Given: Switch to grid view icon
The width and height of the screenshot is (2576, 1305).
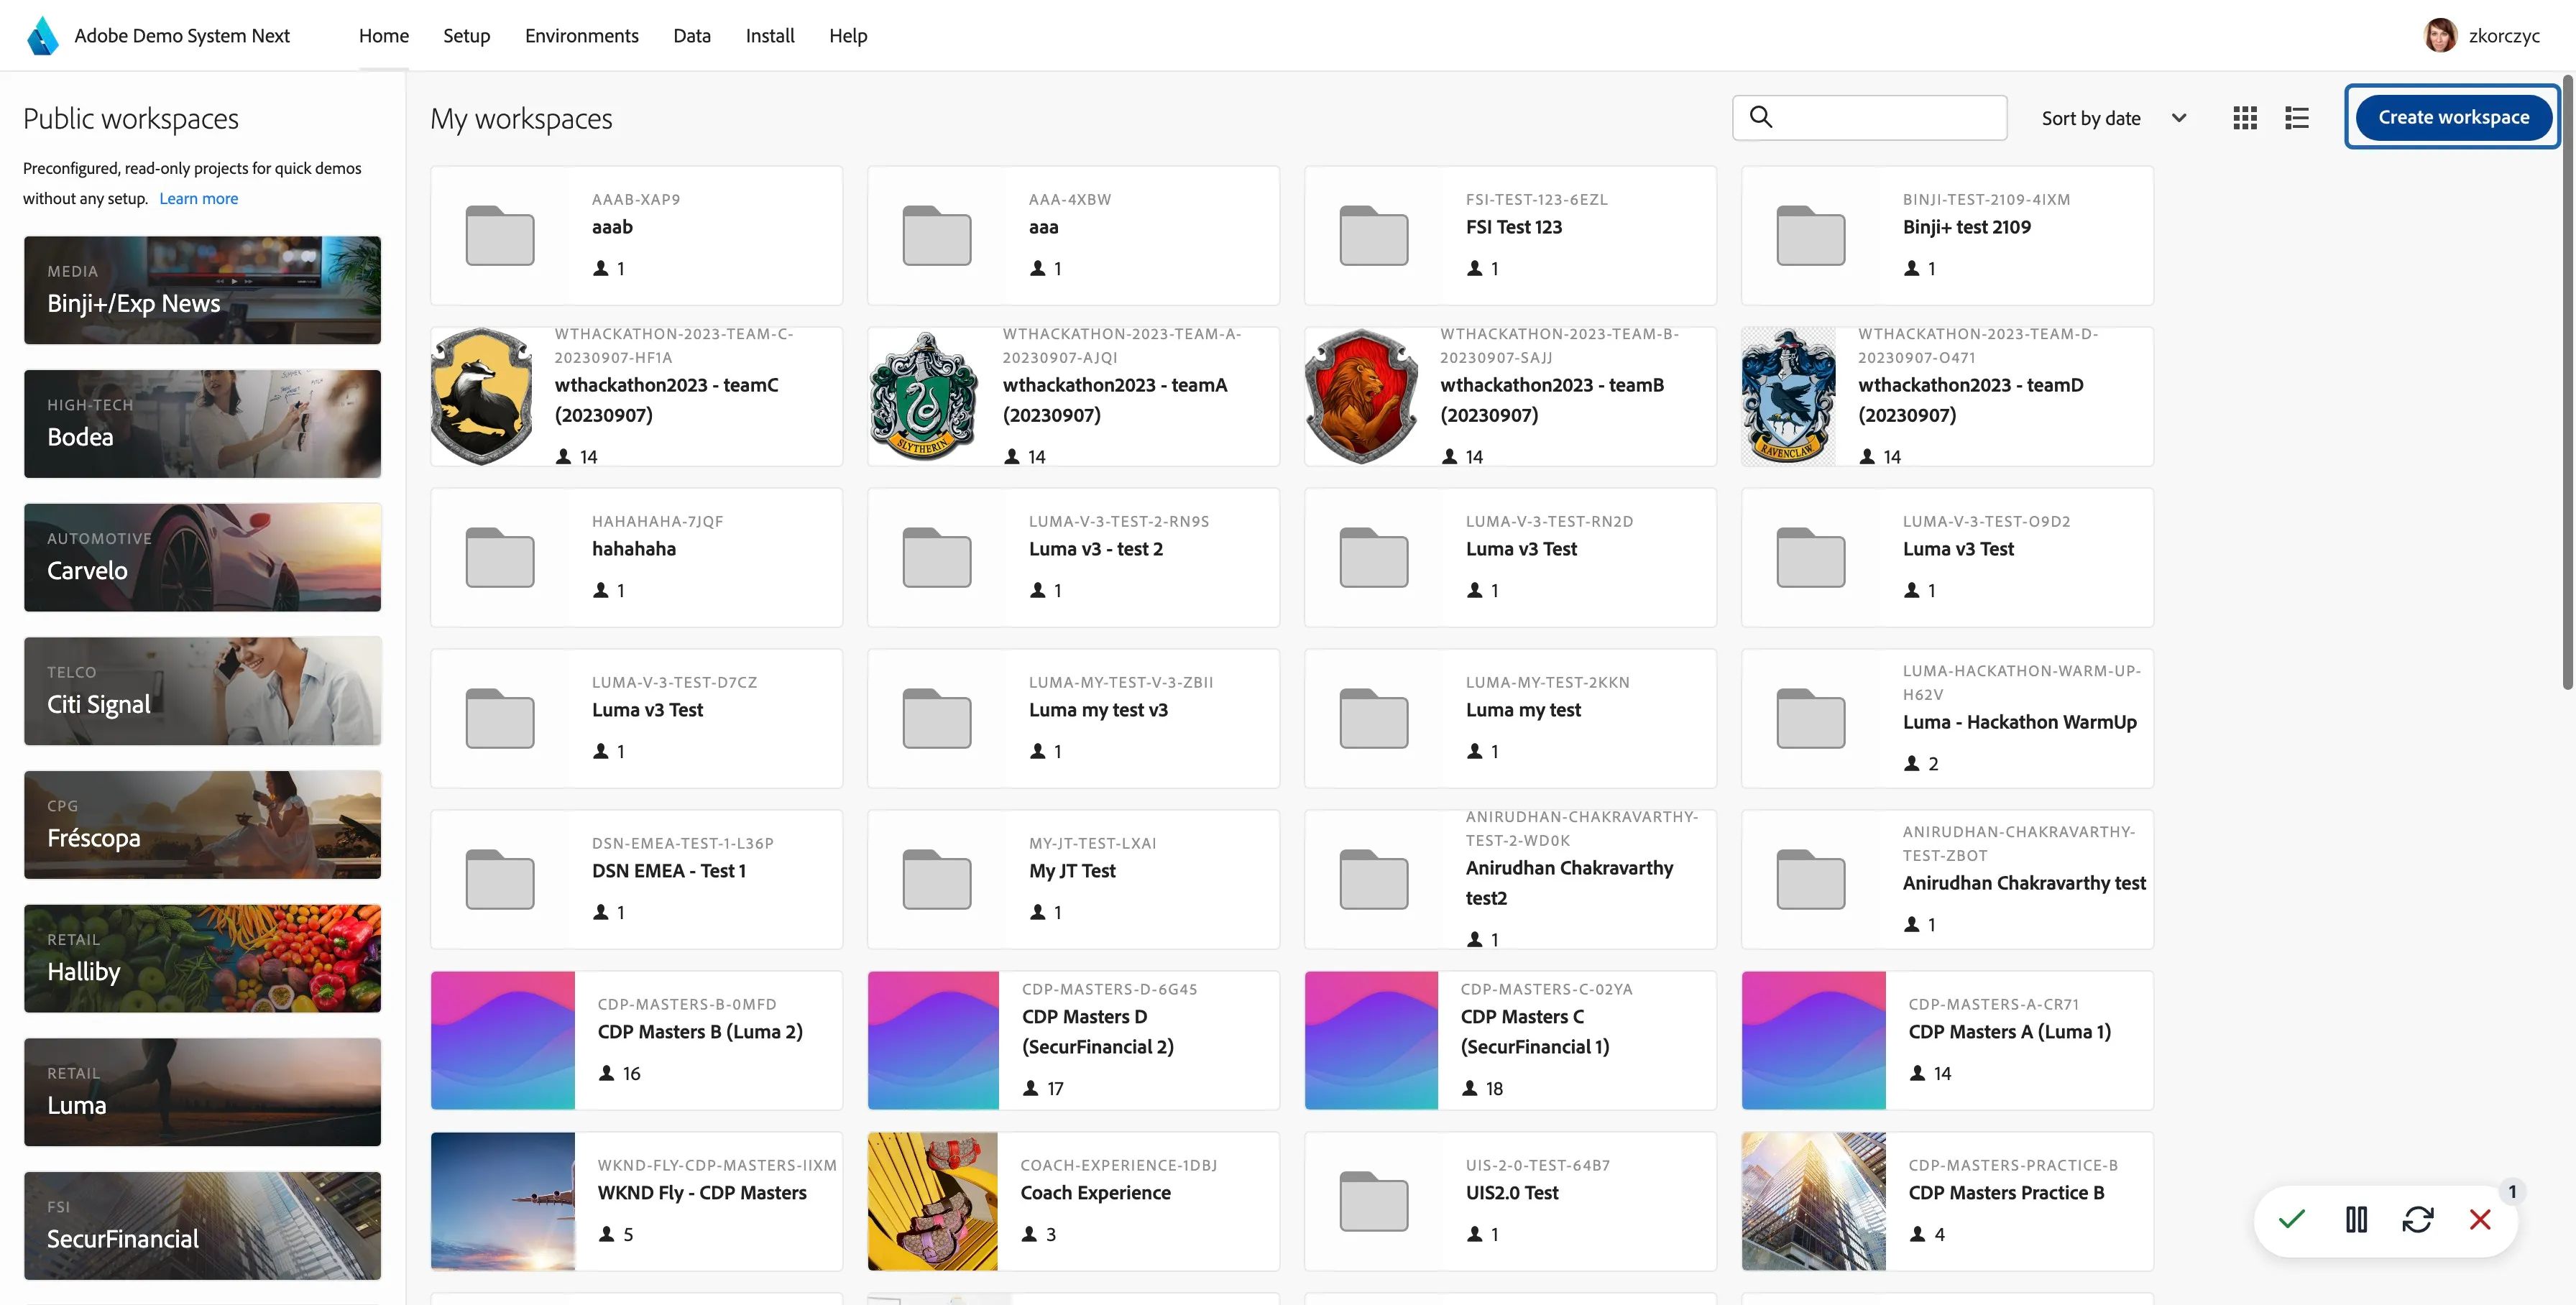Looking at the screenshot, I should (x=2245, y=118).
